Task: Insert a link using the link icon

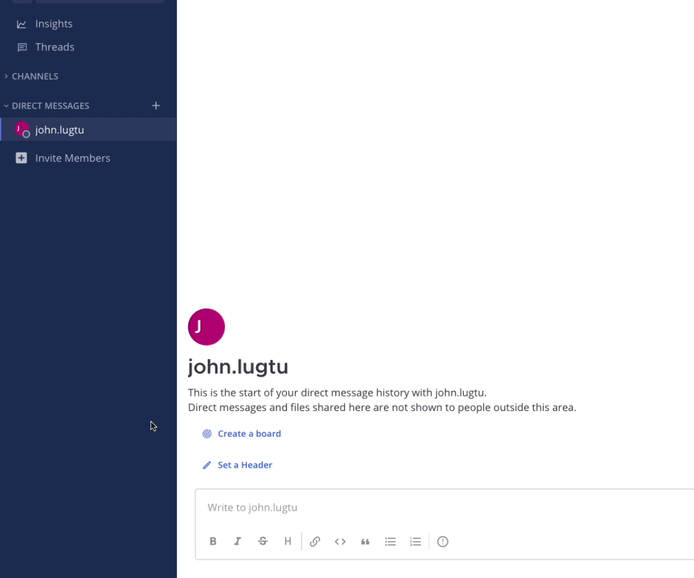Action: [x=315, y=541]
